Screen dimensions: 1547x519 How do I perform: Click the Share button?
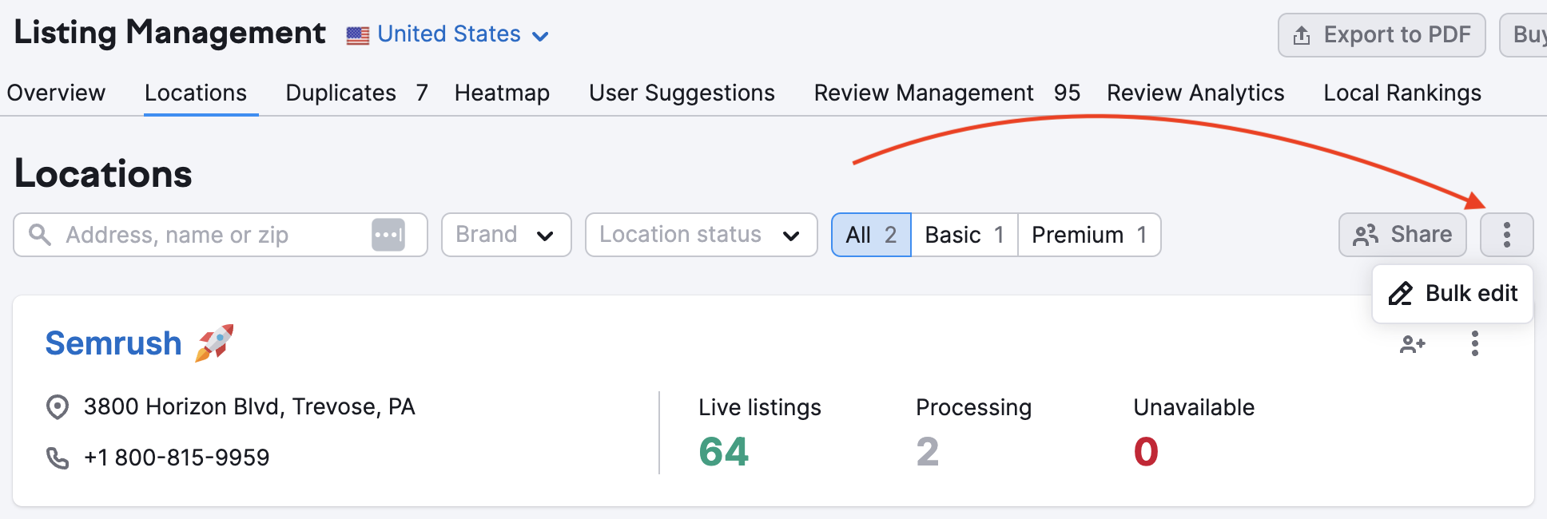coord(1402,235)
